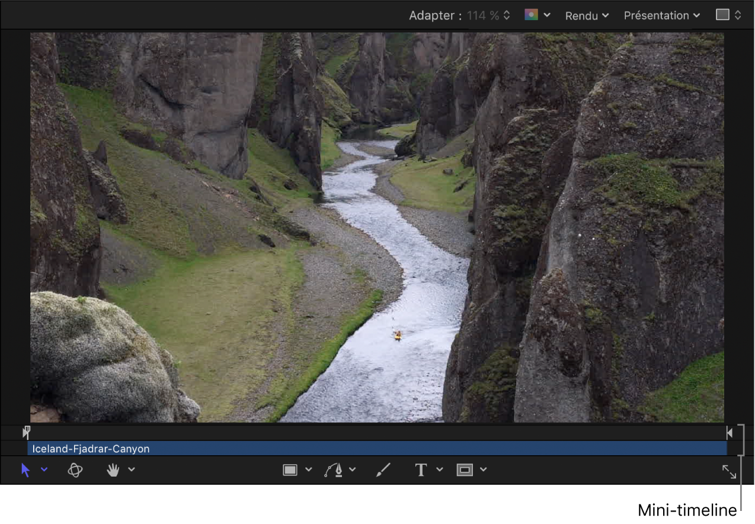Open the Adapter 114 % zoom level menu

488,16
